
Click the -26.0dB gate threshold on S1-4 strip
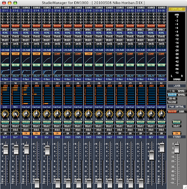point(36,50)
